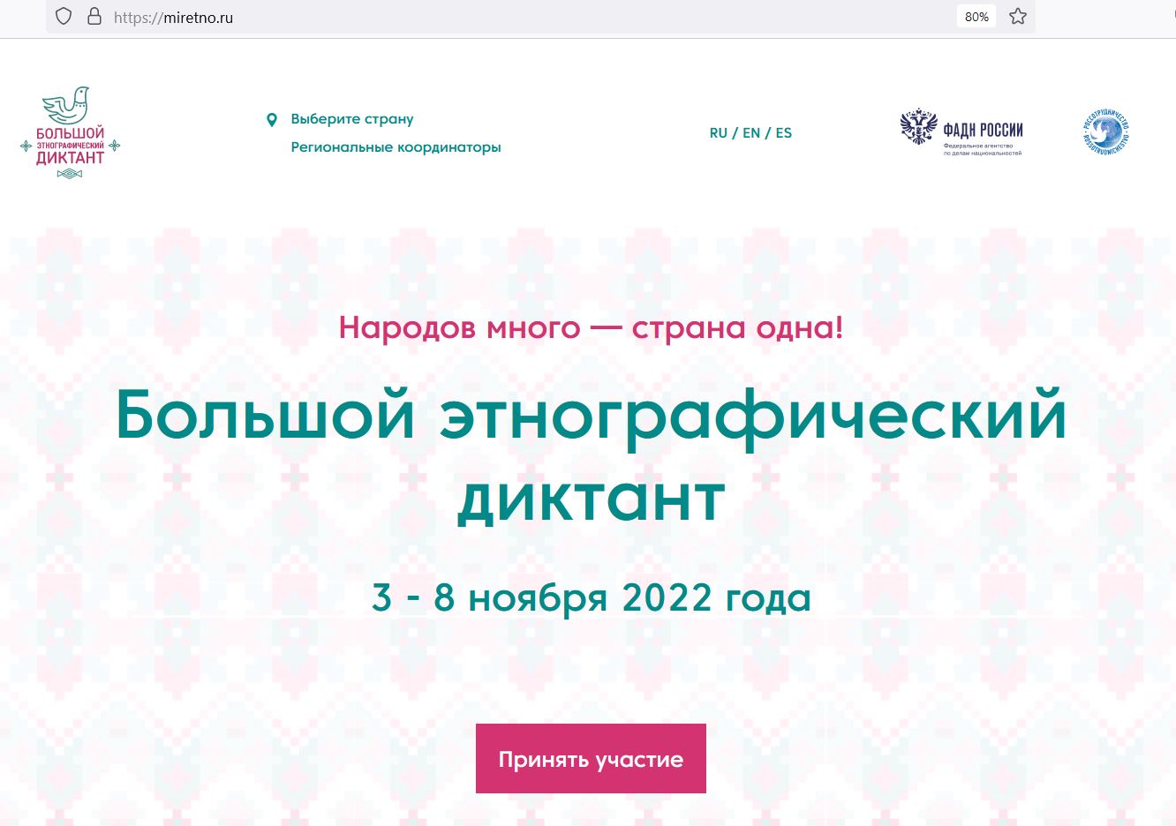Click the tracking protection shield icon in address bar
The width and height of the screenshot is (1176, 826).
click(63, 16)
